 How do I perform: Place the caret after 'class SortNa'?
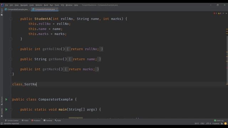click(x=37, y=84)
